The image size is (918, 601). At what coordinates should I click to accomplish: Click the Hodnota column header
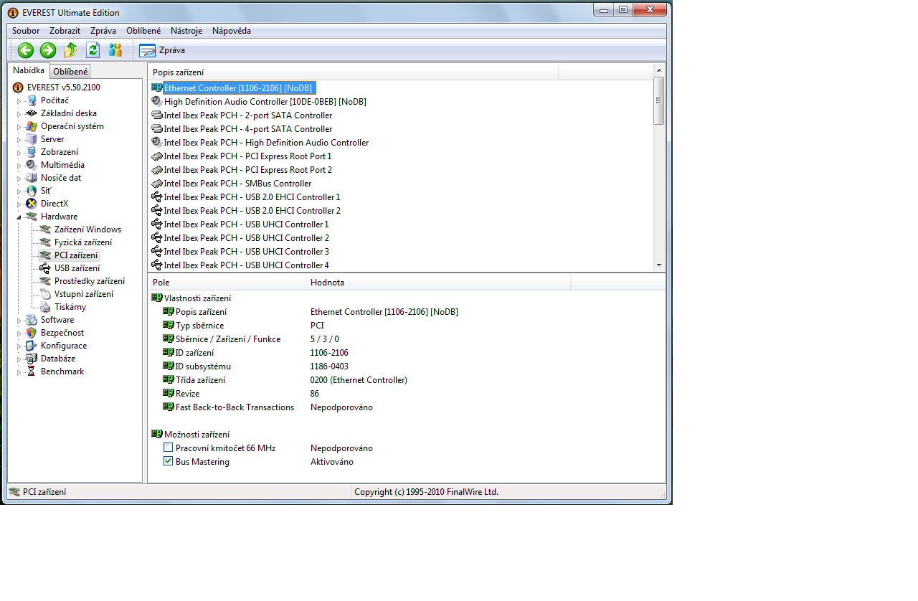(x=438, y=283)
